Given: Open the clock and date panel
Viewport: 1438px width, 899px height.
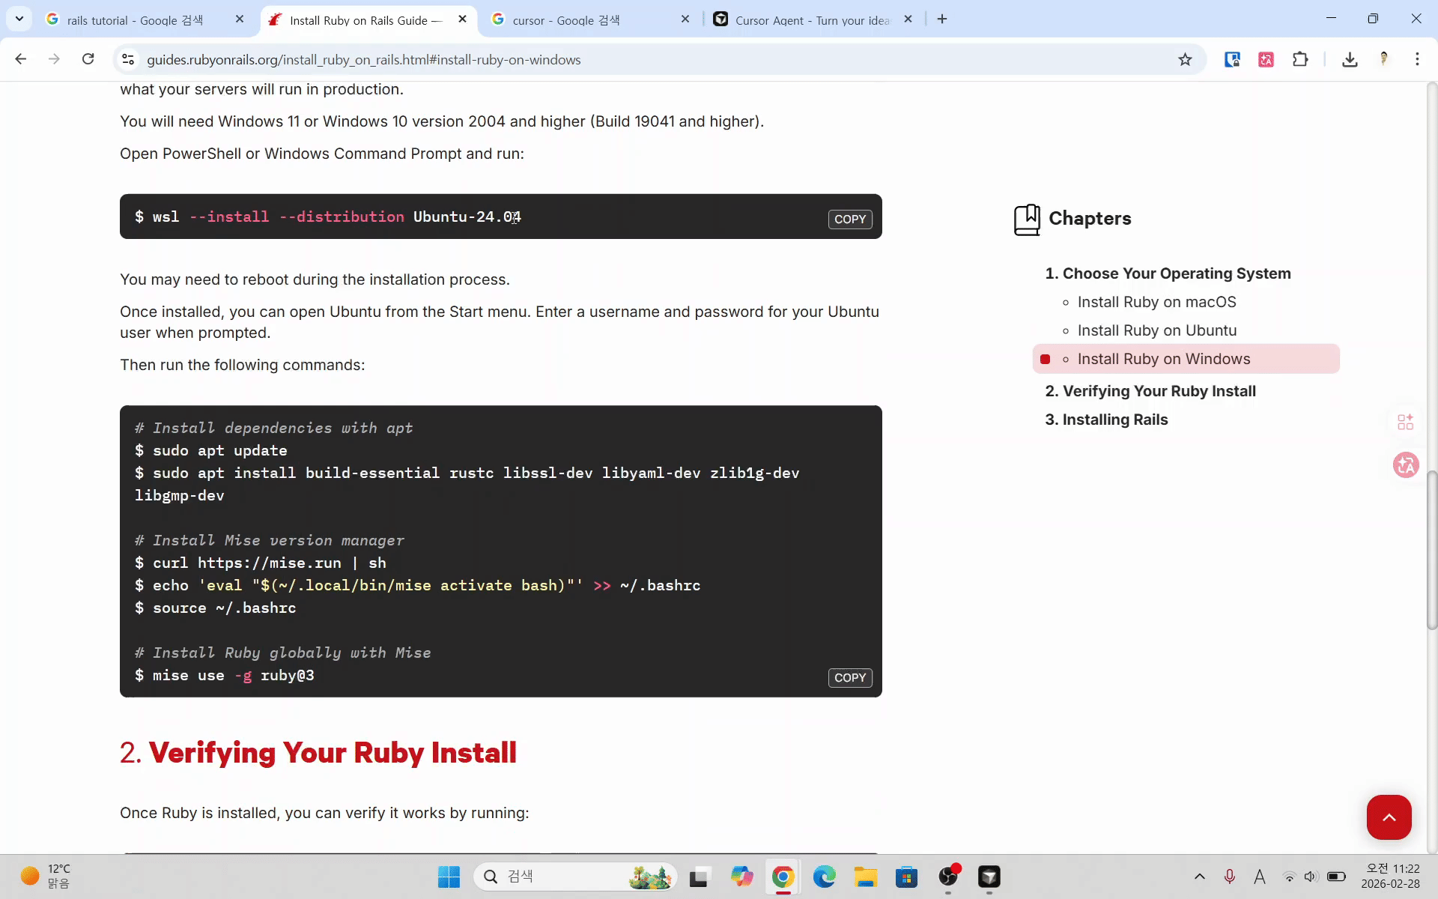Looking at the screenshot, I should pyautogui.click(x=1390, y=877).
